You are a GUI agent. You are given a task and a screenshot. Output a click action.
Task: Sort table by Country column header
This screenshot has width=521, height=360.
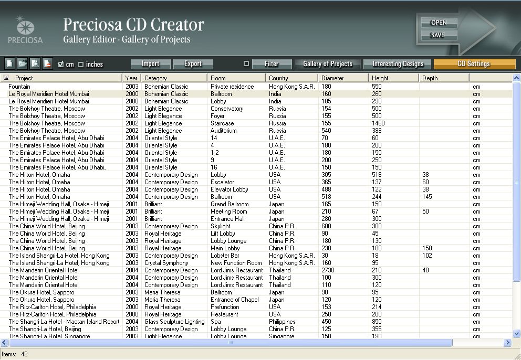(x=292, y=78)
